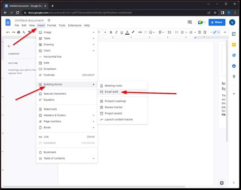Open Google Keep in side panel
241x190 pixels.
234,45
